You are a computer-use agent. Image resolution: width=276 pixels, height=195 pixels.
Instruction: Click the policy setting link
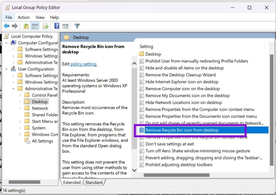coord(84,64)
